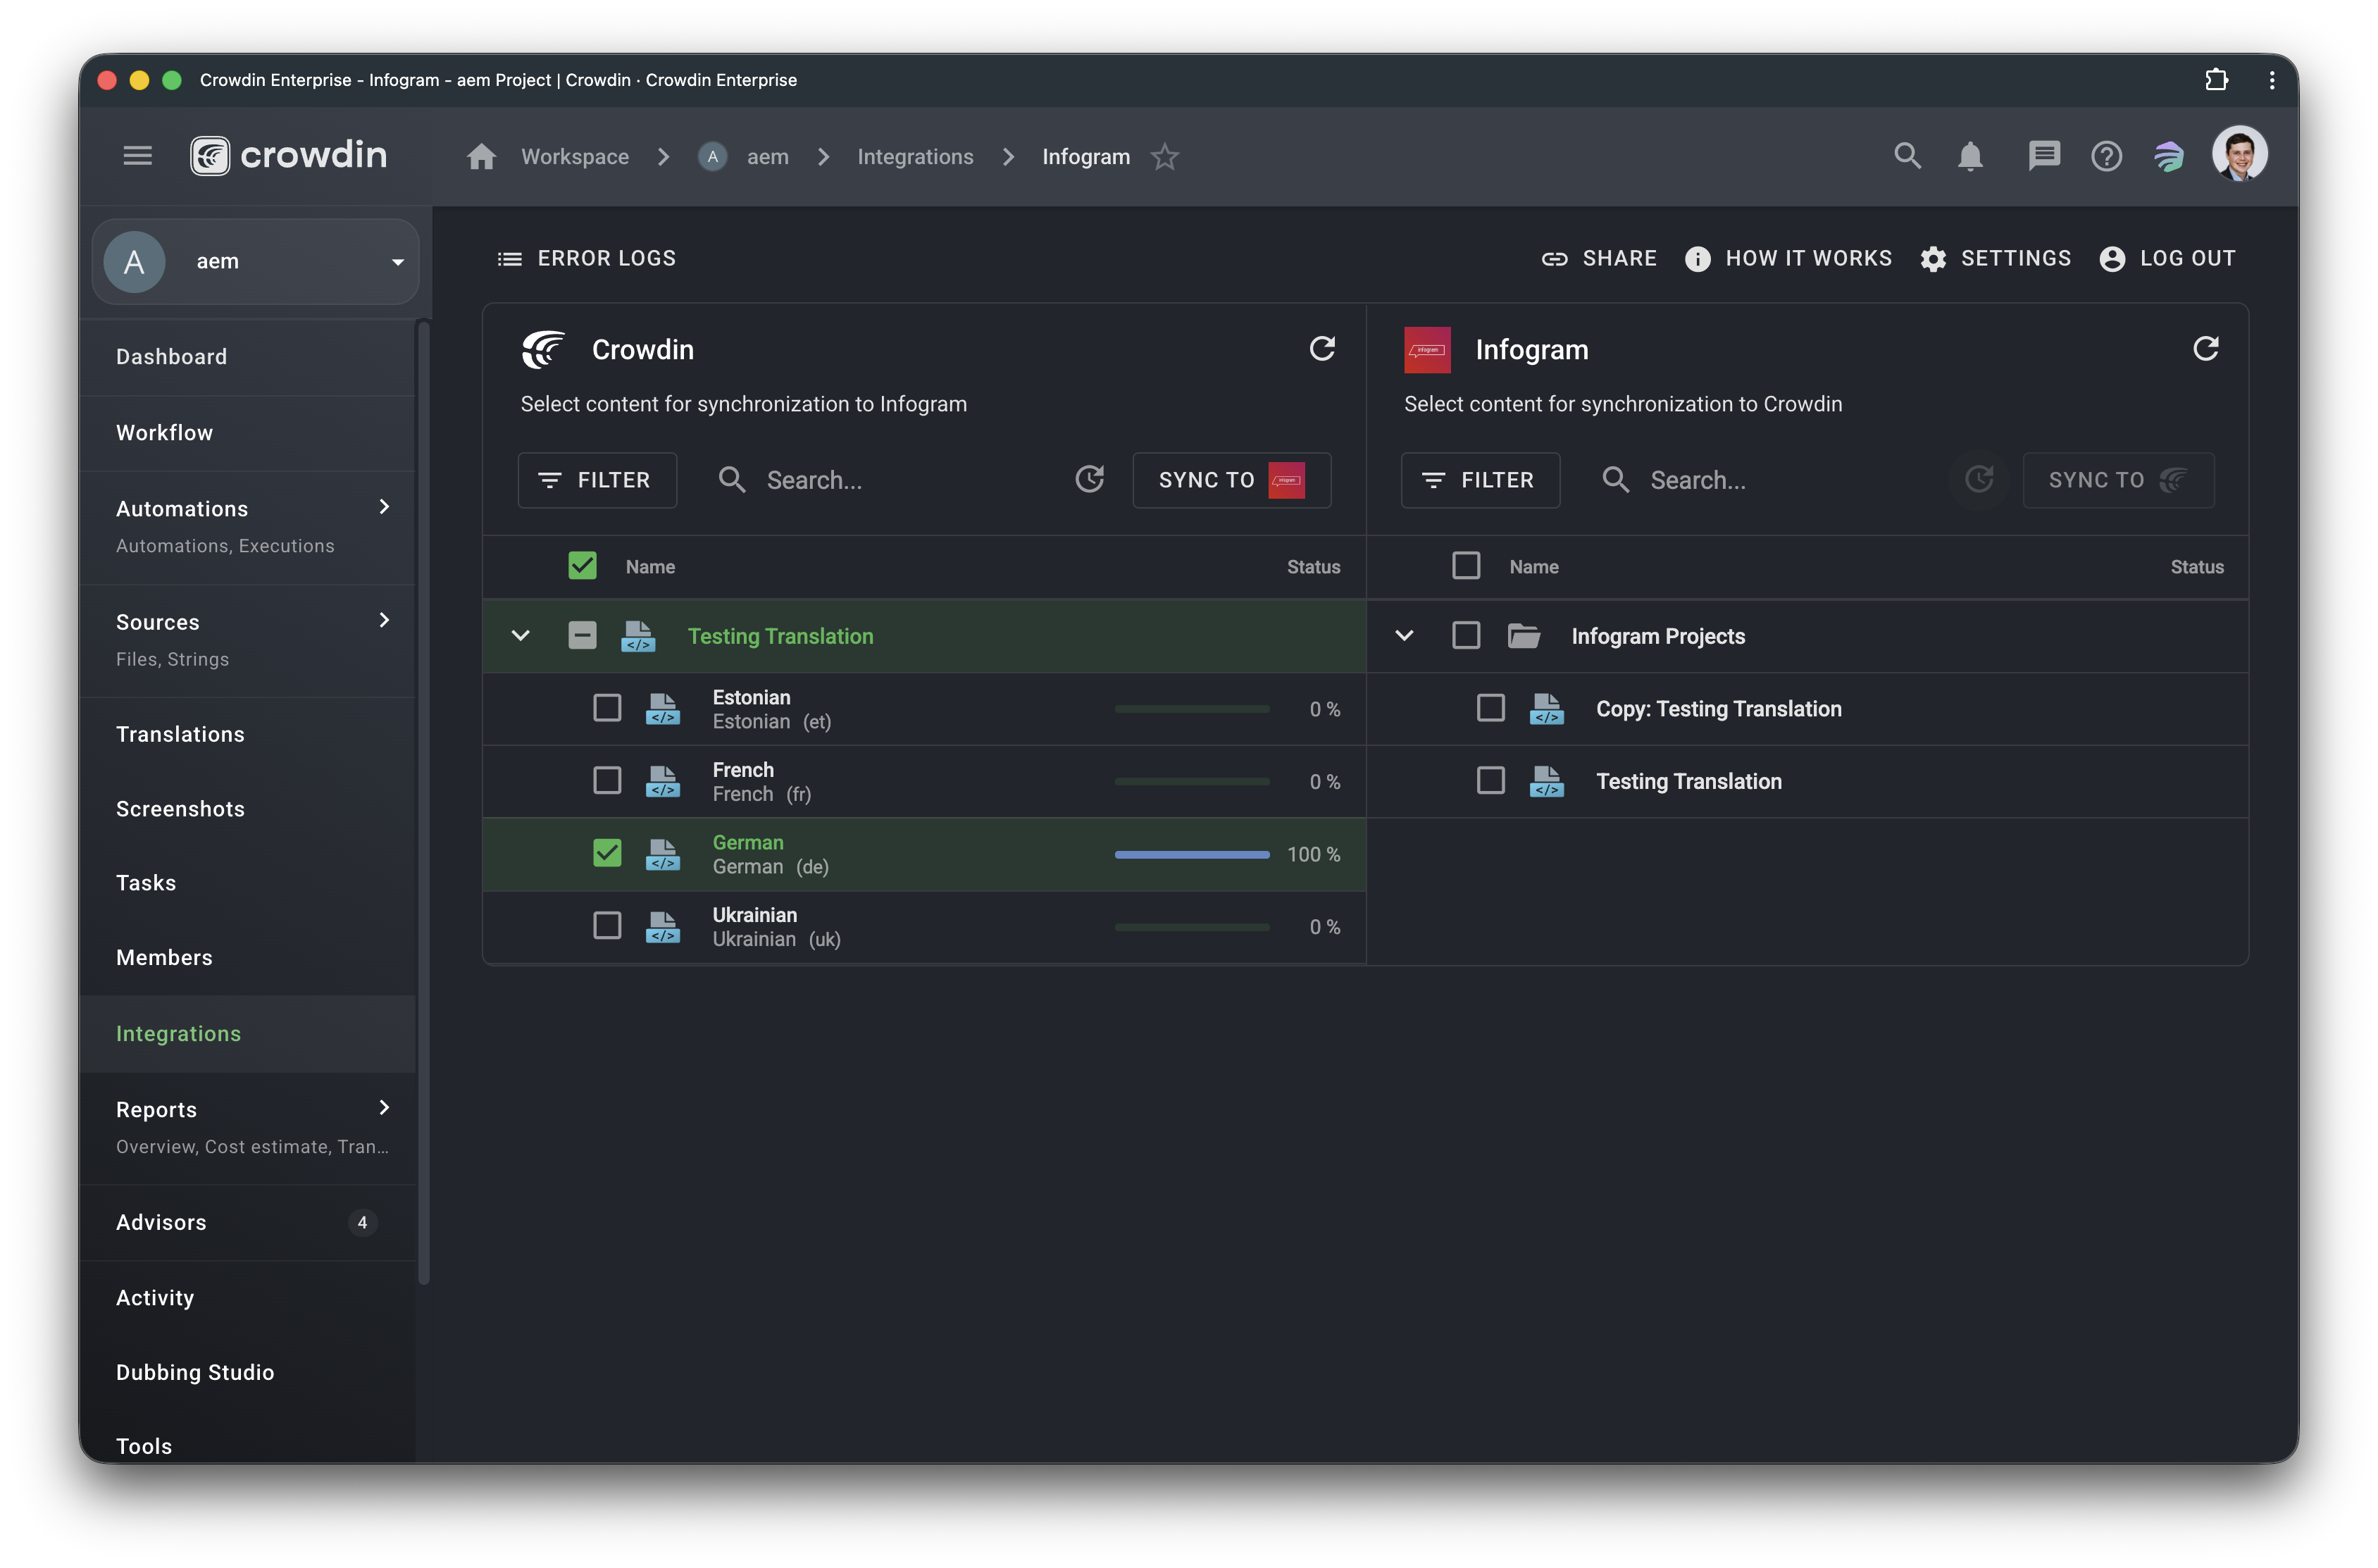Toggle the Infogram select-all checkbox
This screenshot has width=2378, height=1568.
click(1466, 566)
